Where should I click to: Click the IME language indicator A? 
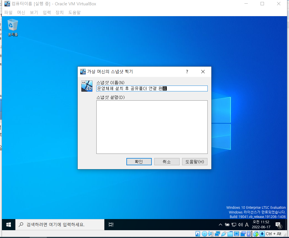[x=247, y=225]
